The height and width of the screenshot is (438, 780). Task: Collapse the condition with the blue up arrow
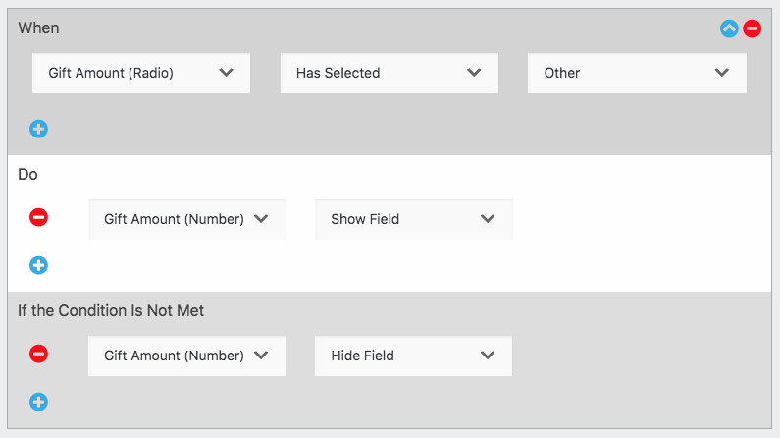[x=729, y=28]
